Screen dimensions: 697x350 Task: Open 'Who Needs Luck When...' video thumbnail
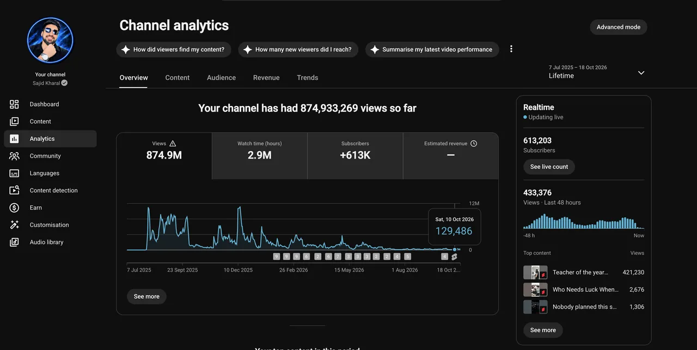[535, 290]
